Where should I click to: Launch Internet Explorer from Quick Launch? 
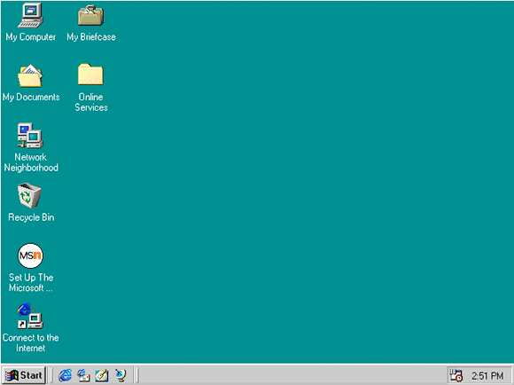[x=65, y=375]
